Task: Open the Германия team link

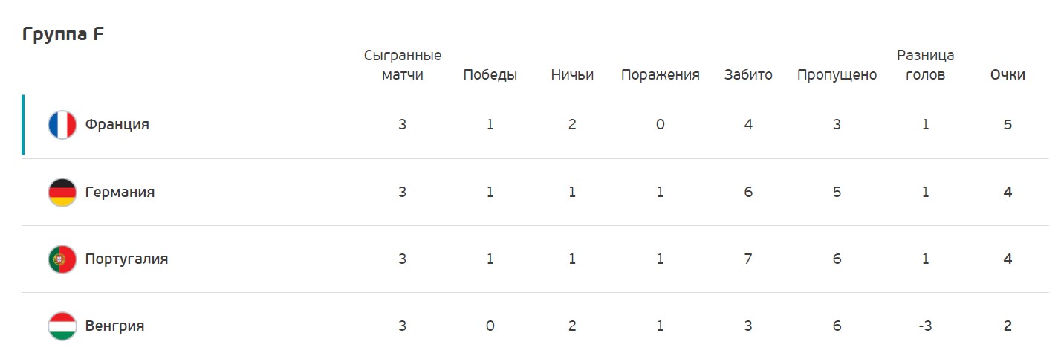Action: click(120, 193)
